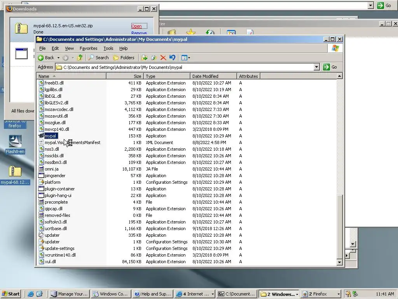Sort by the Size column header
The height and width of the screenshot is (299, 398).
(125, 76)
